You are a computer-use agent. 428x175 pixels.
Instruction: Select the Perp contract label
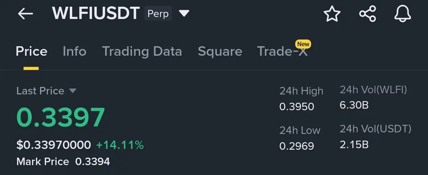tap(158, 13)
